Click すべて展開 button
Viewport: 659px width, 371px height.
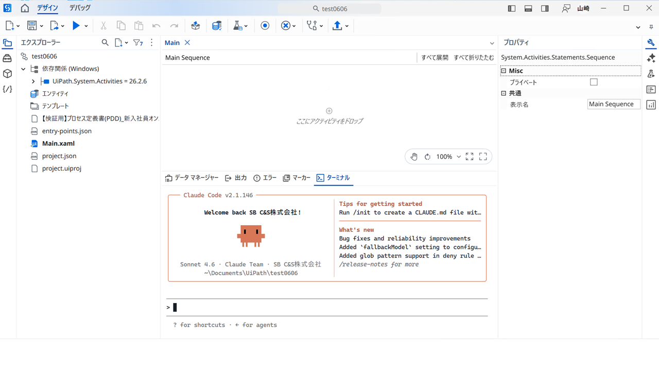435,58
